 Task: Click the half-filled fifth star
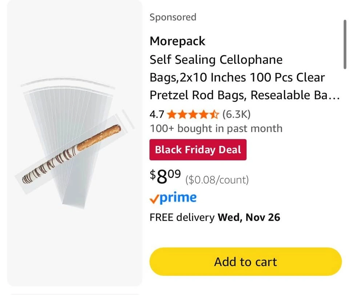[214, 115]
